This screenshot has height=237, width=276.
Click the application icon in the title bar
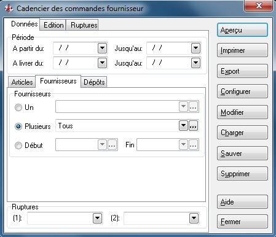(x=9, y=9)
